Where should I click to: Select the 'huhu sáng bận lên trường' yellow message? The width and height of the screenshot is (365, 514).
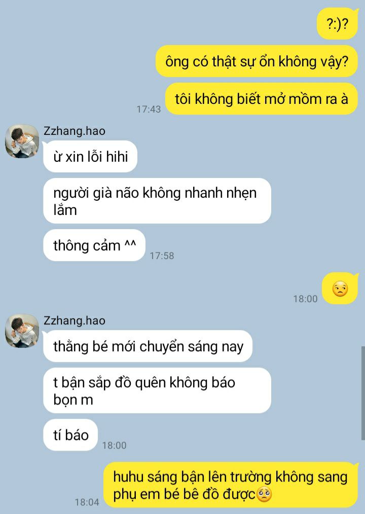click(x=231, y=485)
